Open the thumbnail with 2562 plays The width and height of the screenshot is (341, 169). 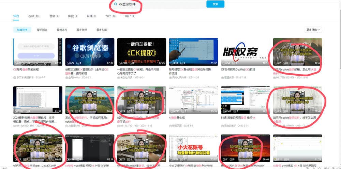click(x=246, y=100)
